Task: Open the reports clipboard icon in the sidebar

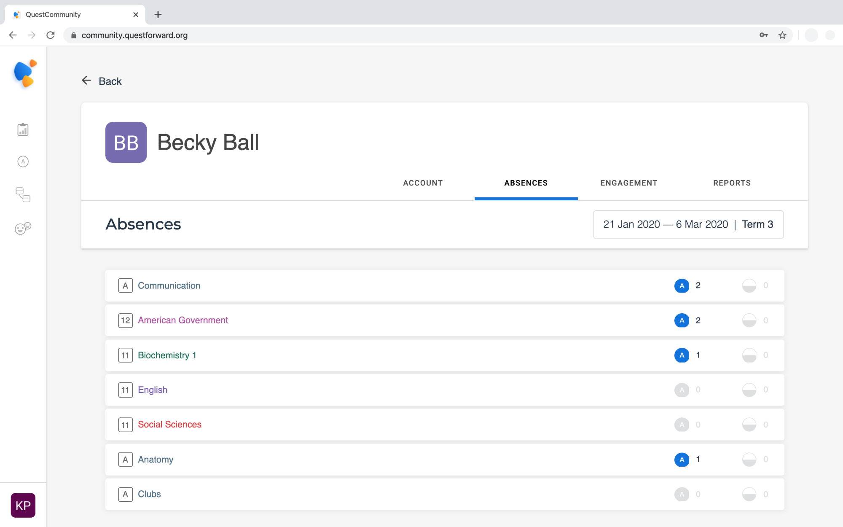Action: pos(23,129)
